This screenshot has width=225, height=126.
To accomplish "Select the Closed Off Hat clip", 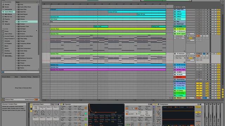I will pos(137,12).
